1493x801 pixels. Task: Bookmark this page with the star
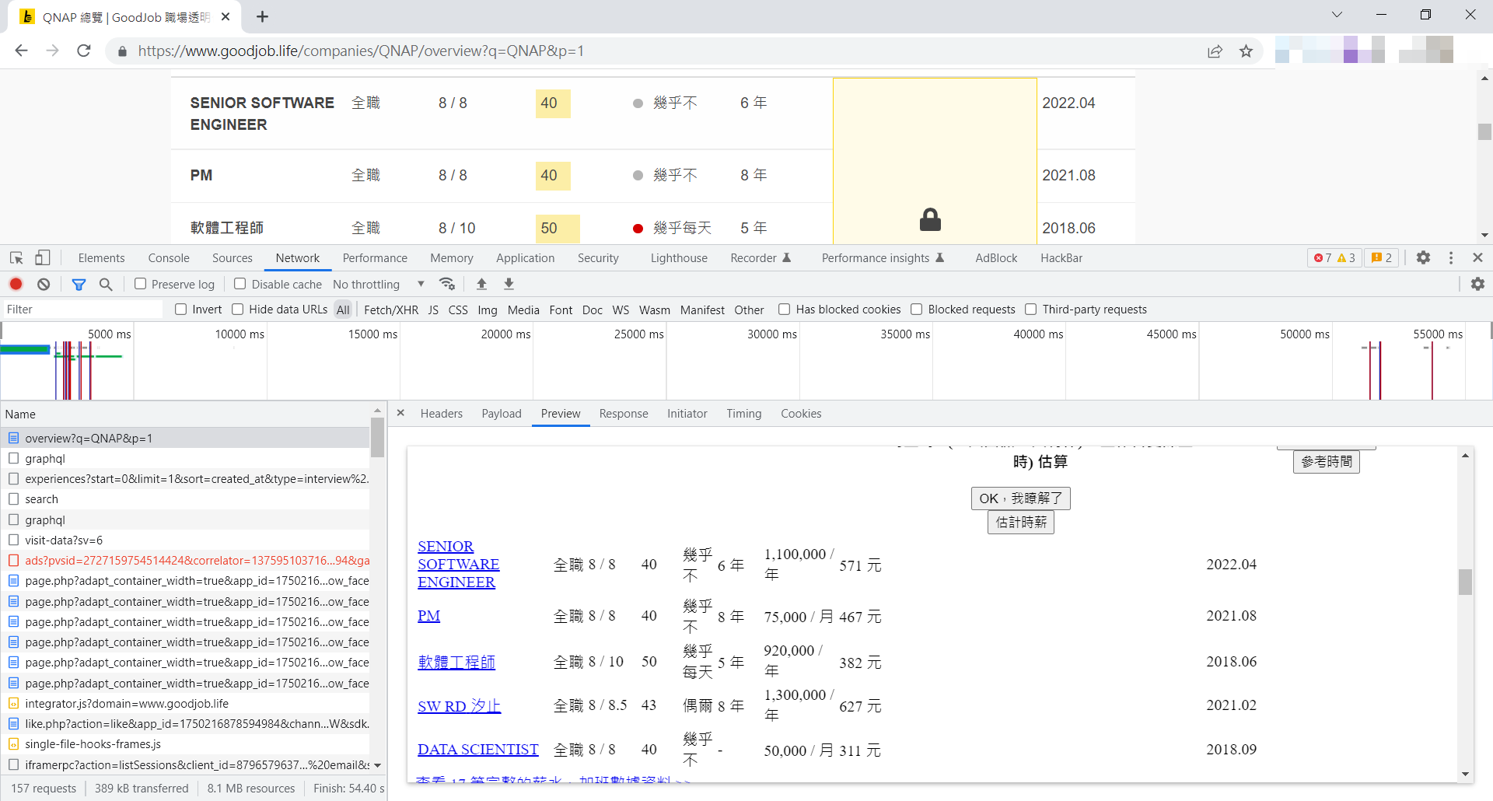(x=1246, y=51)
